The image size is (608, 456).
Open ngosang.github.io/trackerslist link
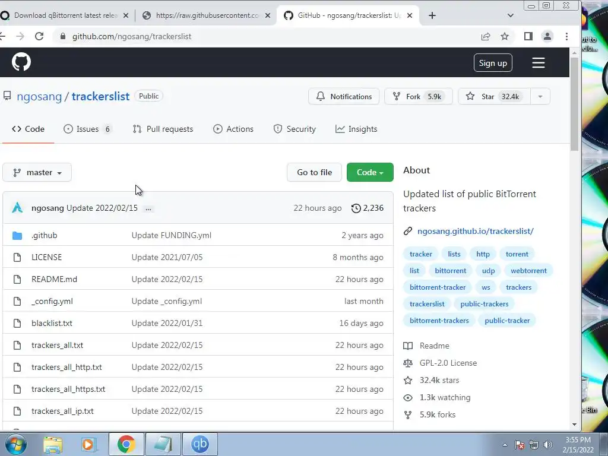pyautogui.click(x=476, y=231)
